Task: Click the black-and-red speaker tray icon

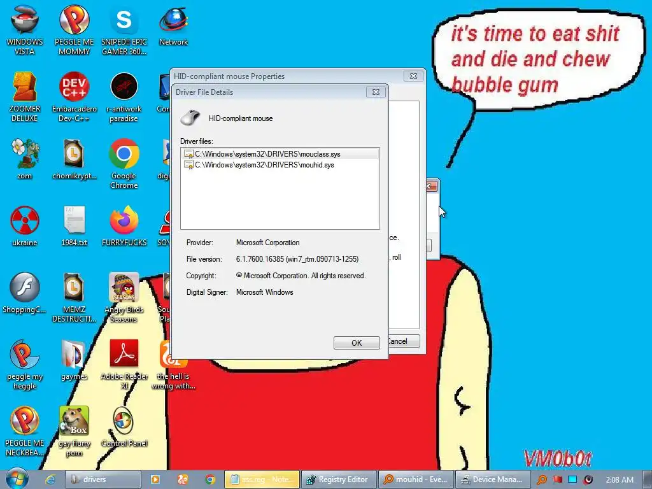Action: tap(588, 479)
